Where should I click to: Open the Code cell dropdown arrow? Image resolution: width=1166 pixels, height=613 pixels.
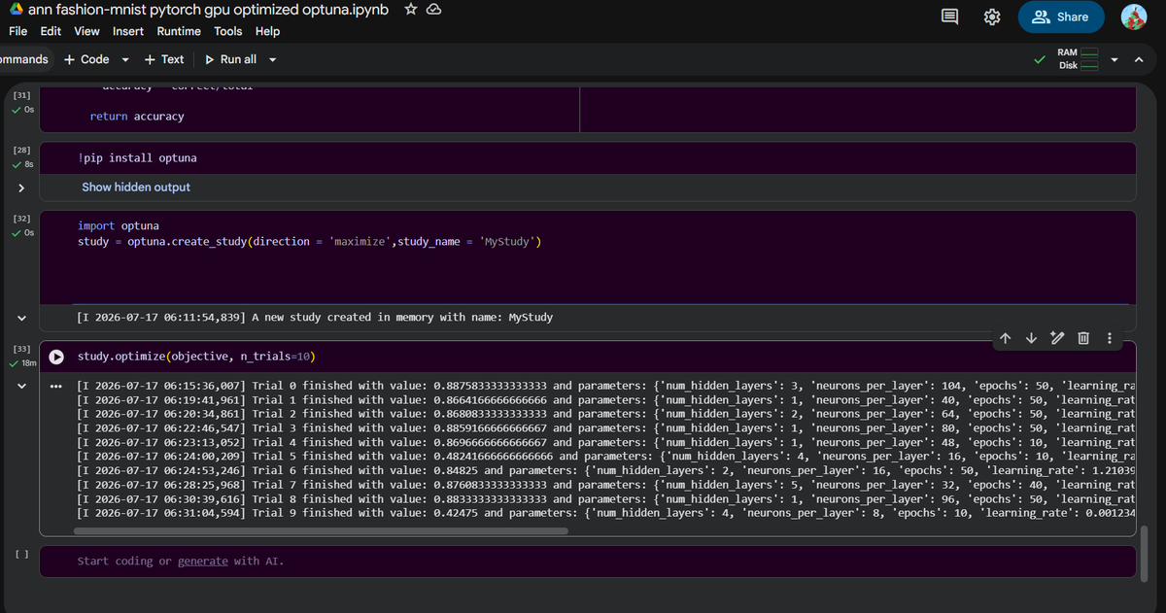125,59
